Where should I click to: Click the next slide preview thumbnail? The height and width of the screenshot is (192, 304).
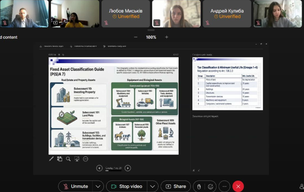click(x=227, y=83)
